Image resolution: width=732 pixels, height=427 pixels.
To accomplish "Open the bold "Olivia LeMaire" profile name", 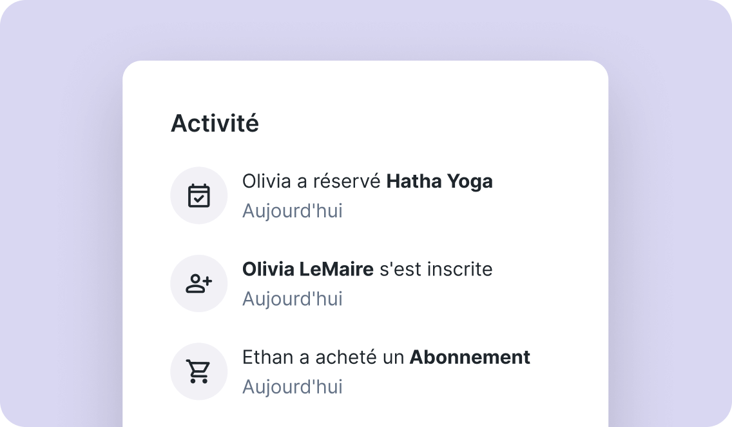I will click(x=307, y=269).
